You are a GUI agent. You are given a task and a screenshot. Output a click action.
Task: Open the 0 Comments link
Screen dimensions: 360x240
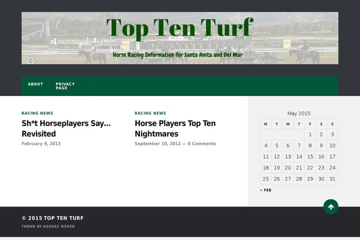202,143
